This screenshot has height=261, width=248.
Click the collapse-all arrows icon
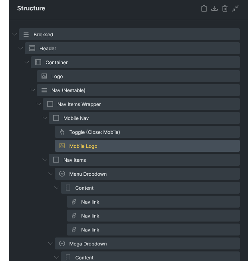pyautogui.click(x=235, y=8)
